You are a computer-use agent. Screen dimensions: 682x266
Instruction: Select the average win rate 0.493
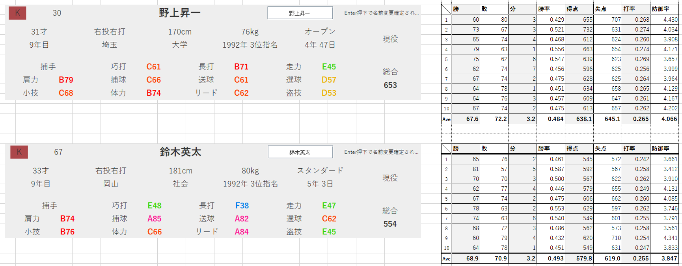[x=551, y=259]
